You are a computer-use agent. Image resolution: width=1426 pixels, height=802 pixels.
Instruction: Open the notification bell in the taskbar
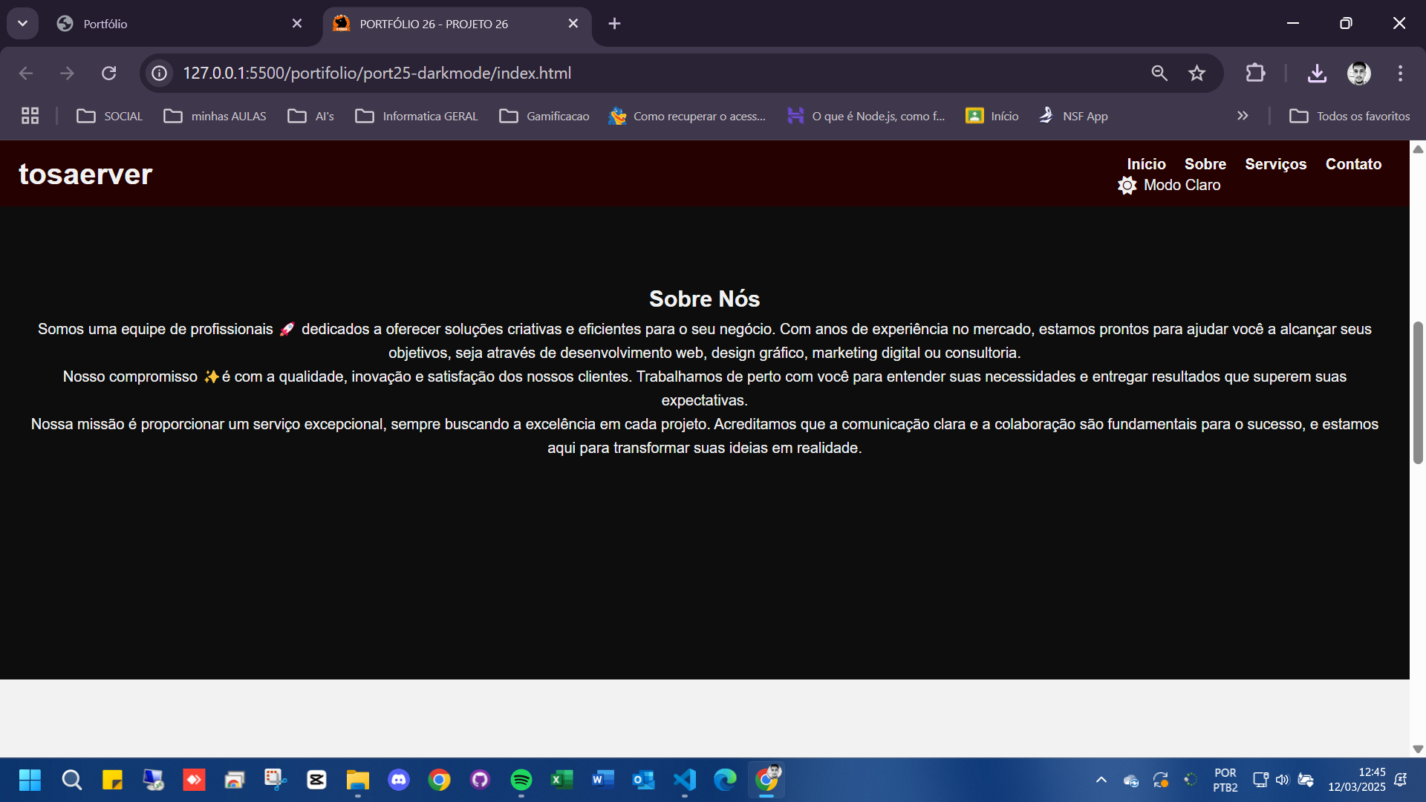[1401, 780]
